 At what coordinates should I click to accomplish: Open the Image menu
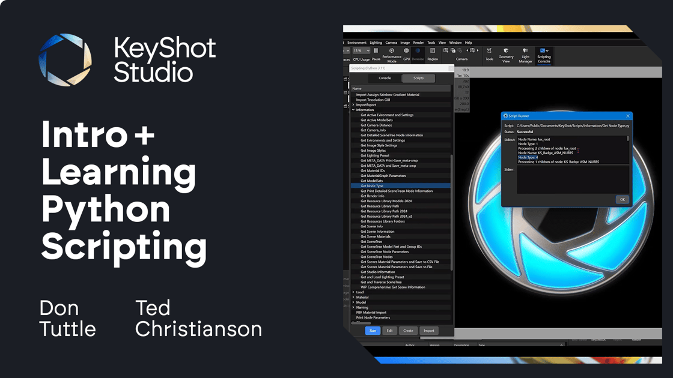[405, 43]
